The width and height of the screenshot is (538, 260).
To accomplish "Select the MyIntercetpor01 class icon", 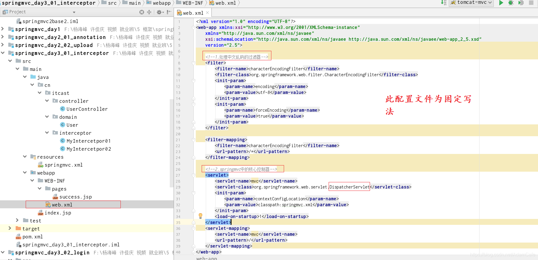I will [63, 141].
